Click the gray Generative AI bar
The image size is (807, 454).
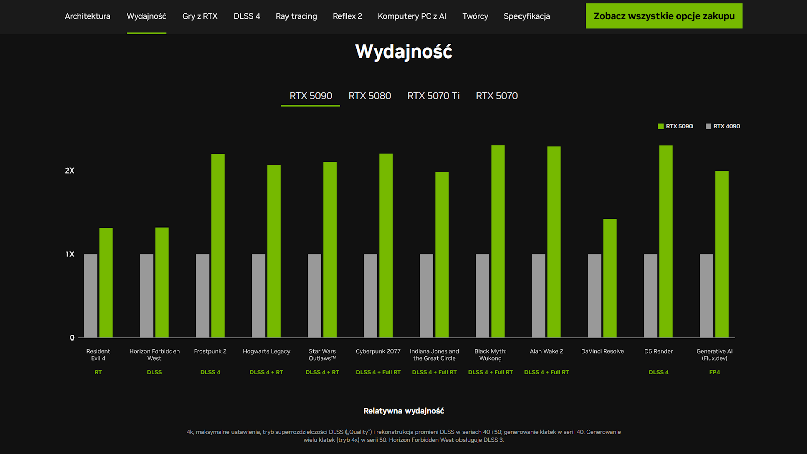pos(707,296)
